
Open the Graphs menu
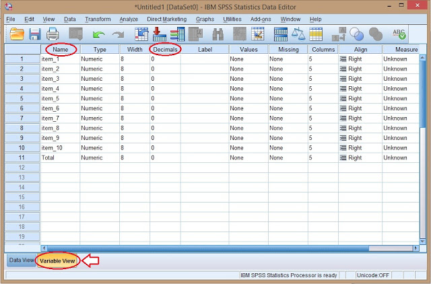(x=205, y=20)
